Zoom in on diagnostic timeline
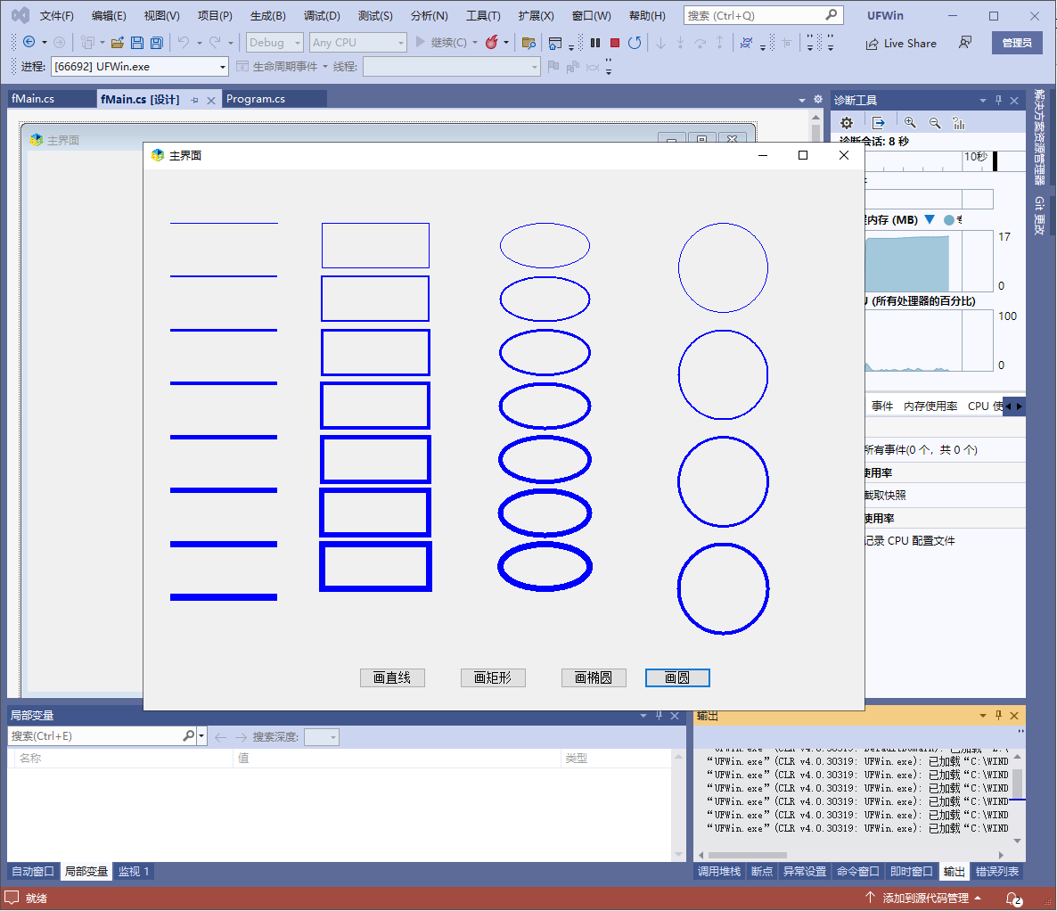 click(910, 123)
